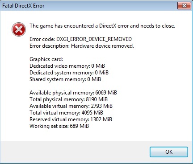The height and width of the screenshot is (164, 193).
Task: Click the '6069 MiB' value
Action: [x=106, y=93]
